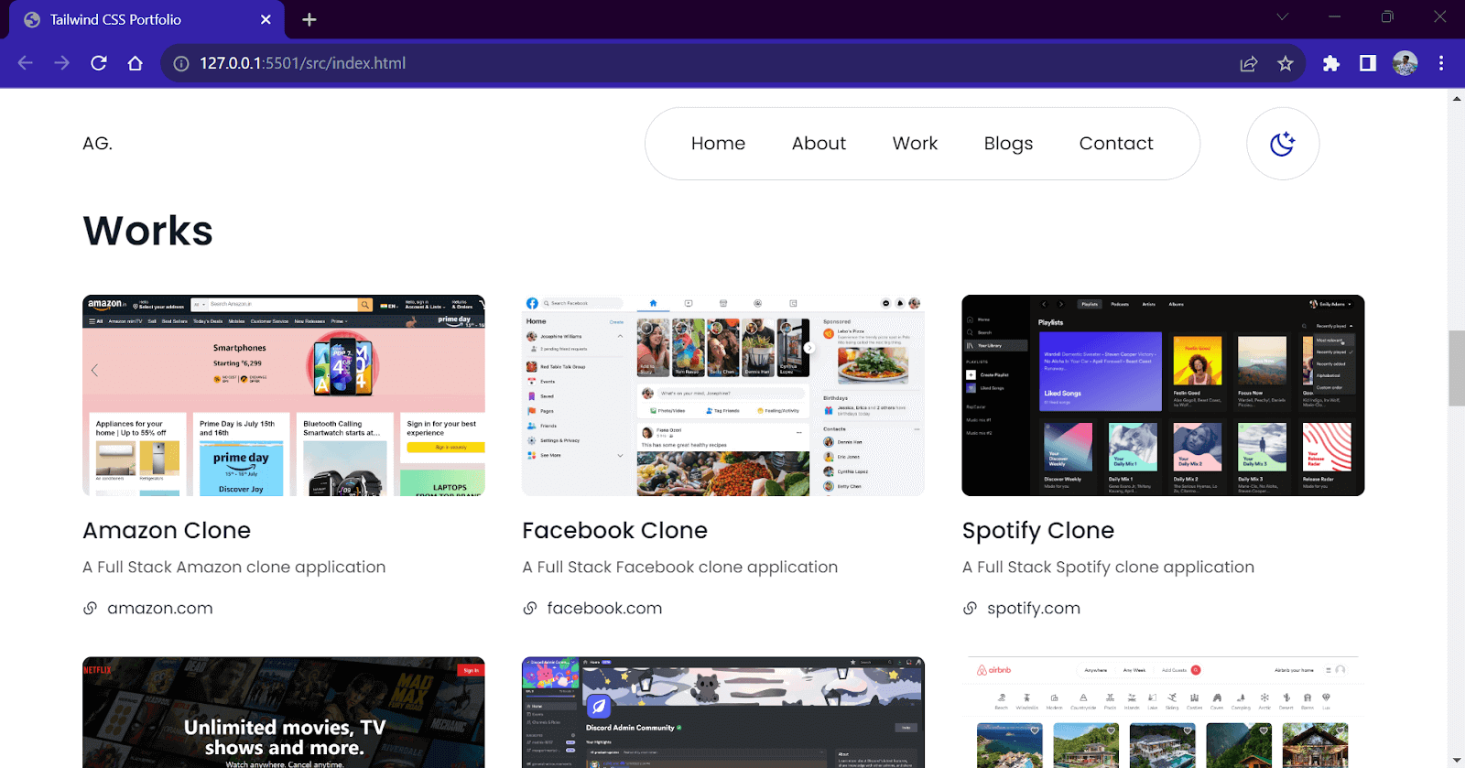Click the link icon beside amazon.com

point(90,608)
